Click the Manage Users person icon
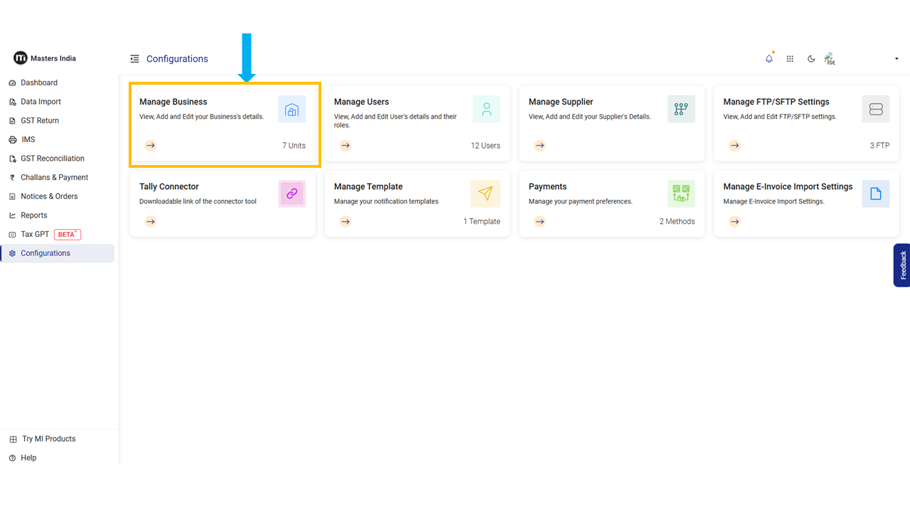The height and width of the screenshot is (512, 910). pyautogui.click(x=486, y=110)
